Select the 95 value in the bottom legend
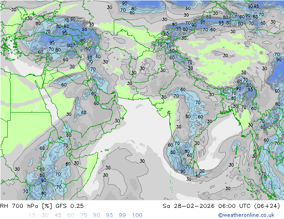The image size is (284, 219). pos(109,215)
